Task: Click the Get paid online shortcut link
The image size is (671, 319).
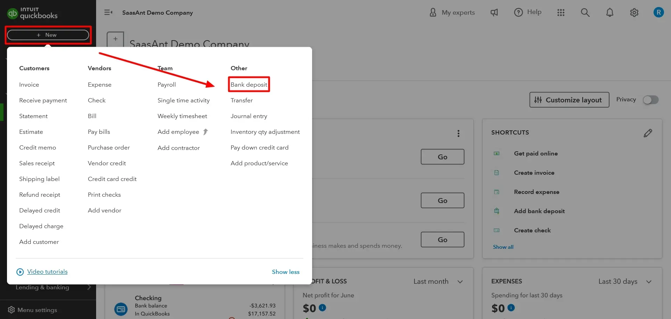Action: click(x=536, y=153)
